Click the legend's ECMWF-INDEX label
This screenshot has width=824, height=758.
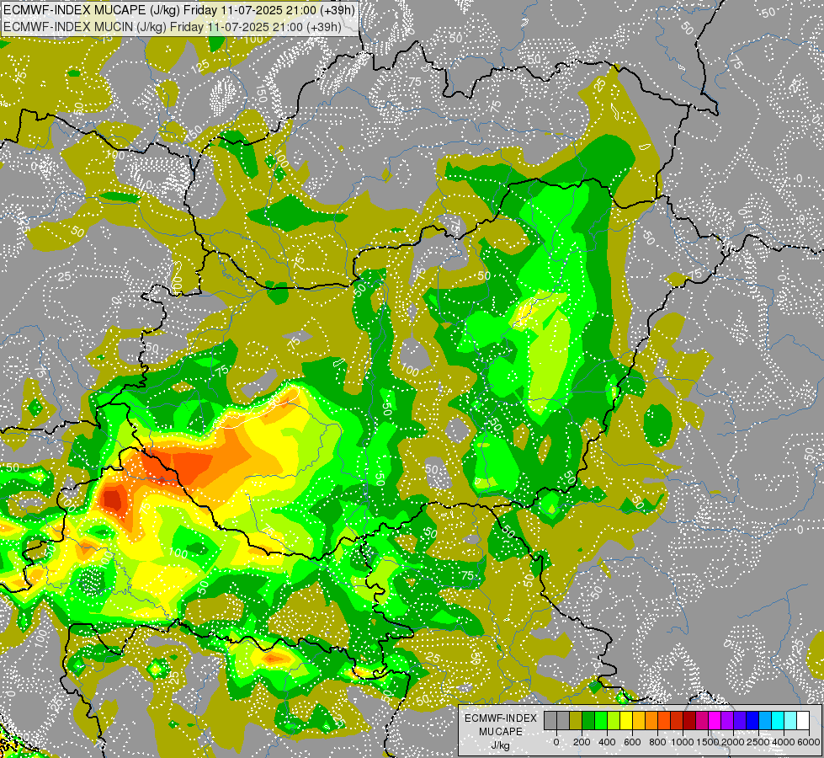pos(501,718)
